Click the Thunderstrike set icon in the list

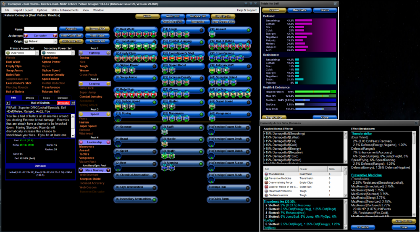click(x=266, y=174)
